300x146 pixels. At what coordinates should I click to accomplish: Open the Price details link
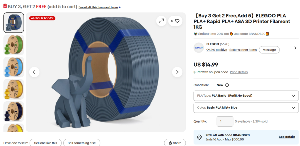pos(238,72)
